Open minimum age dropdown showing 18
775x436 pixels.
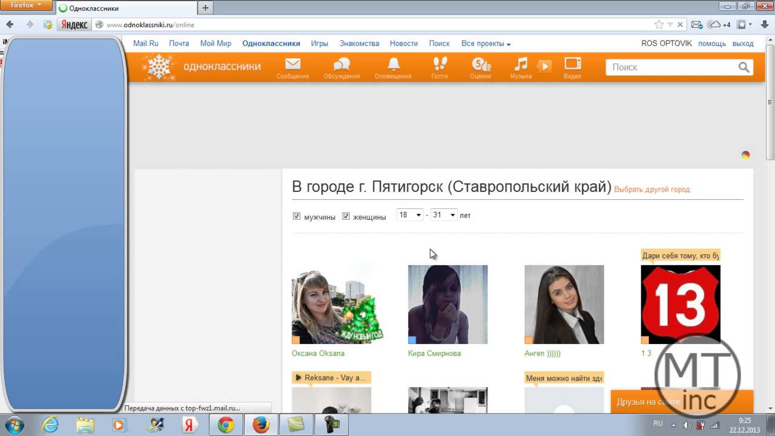click(x=410, y=215)
